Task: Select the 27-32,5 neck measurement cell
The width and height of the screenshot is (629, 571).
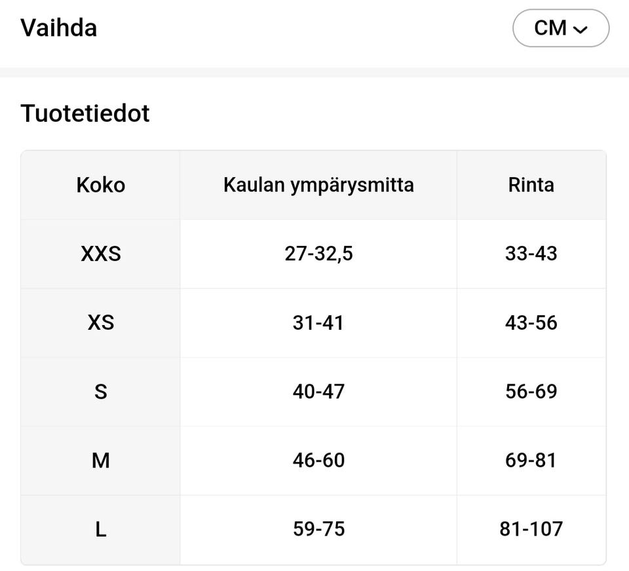Action: tap(318, 253)
